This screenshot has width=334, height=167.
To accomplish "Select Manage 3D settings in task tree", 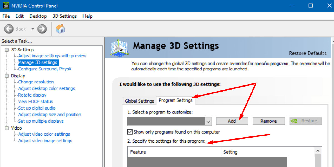I will (x=38, y=62).
